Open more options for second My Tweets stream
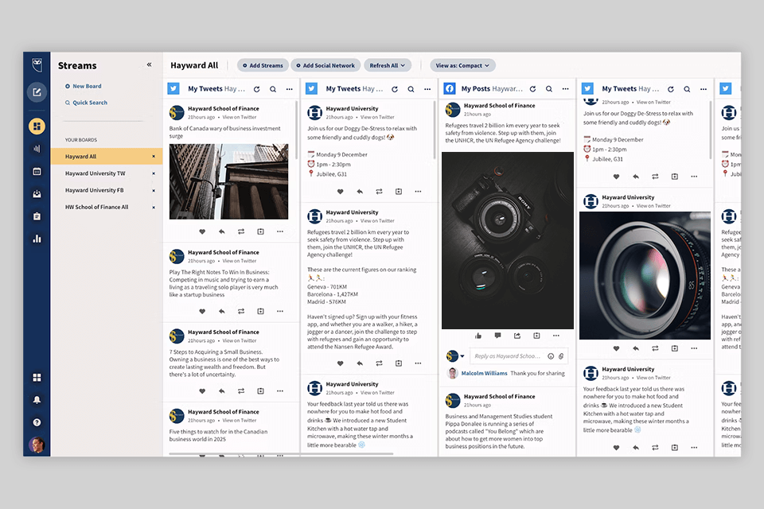Image resolution: width=764 pixels, height=509 pixels. 427,89
